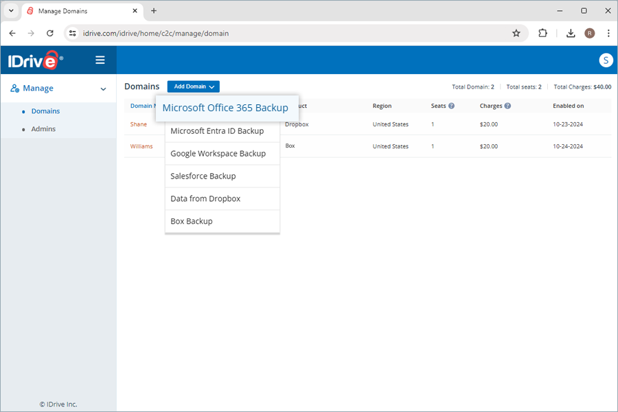
Task: Click the Charges column header
Action: tap(491, 106)
